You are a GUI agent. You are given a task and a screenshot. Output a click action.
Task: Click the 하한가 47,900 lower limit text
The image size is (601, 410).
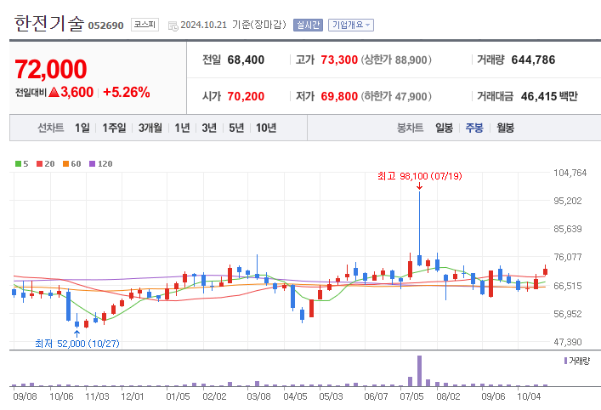pos(396,96)
